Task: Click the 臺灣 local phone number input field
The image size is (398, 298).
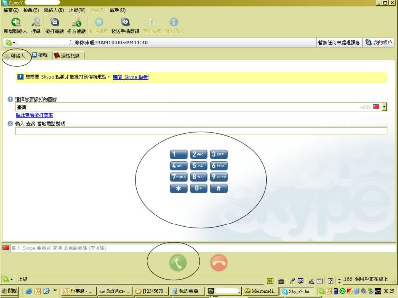Action: [x=201, y=131]
